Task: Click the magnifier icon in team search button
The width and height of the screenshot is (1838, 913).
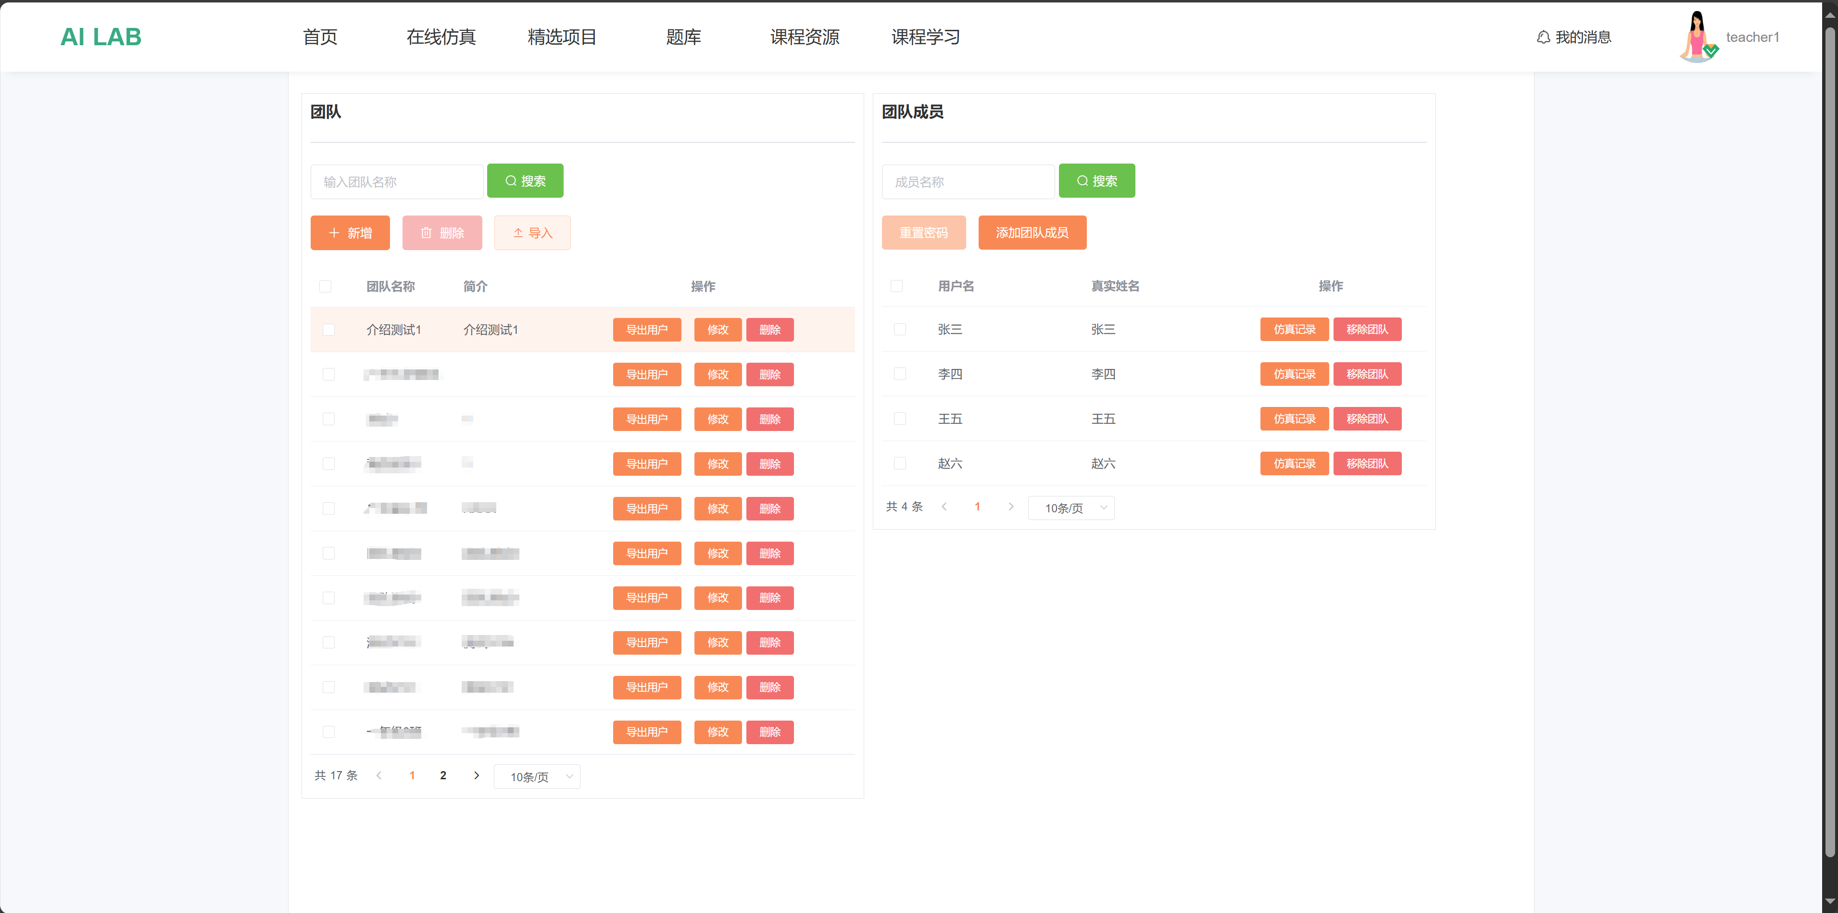Action: [511, 181]
